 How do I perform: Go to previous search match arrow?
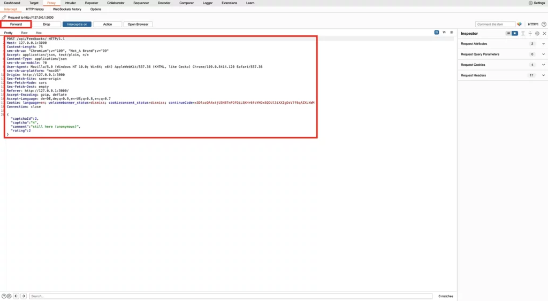pos(16,296)
